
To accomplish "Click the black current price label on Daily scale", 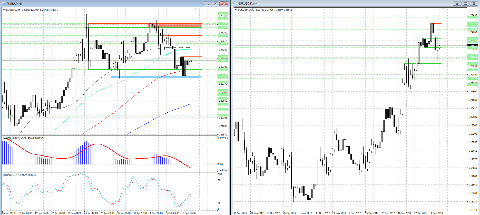I will (473, 45).
